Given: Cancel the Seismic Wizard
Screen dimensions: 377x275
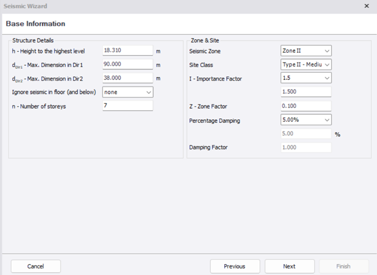Looking at the screenshot, I should tap(36, 266).
